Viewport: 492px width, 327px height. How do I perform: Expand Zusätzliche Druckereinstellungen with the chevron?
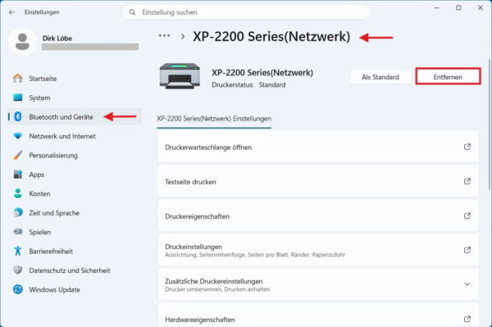click(x=467, y=284)
